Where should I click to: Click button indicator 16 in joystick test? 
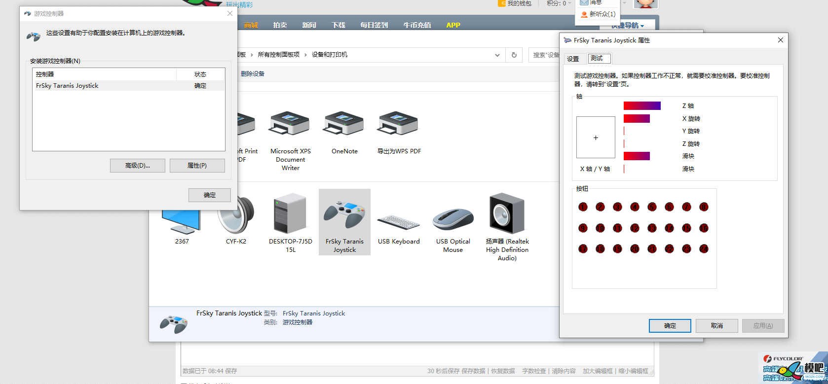(x=704, y=228)
